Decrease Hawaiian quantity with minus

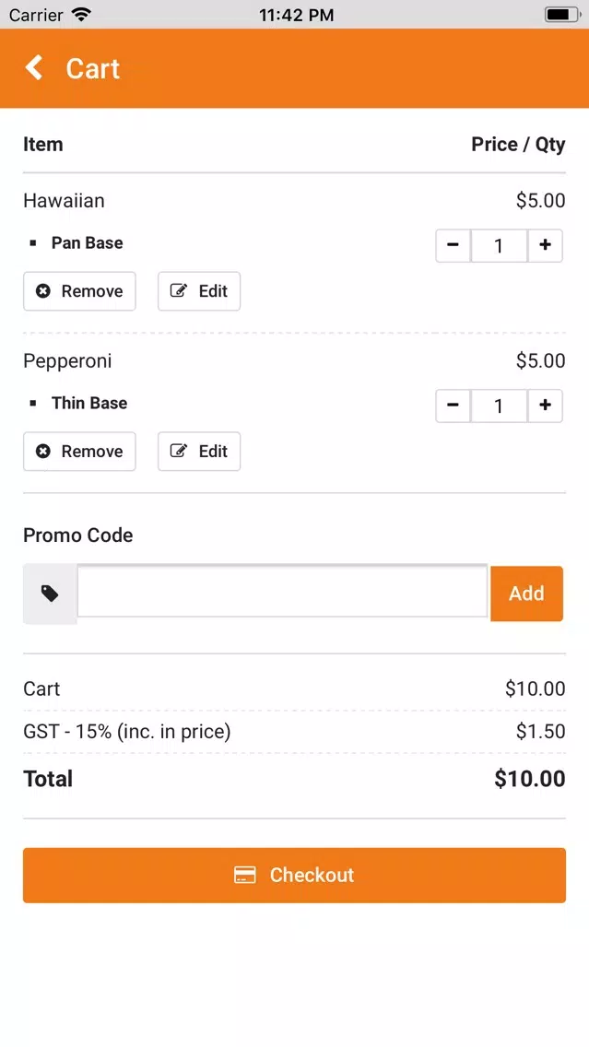(x=454, y=246)
